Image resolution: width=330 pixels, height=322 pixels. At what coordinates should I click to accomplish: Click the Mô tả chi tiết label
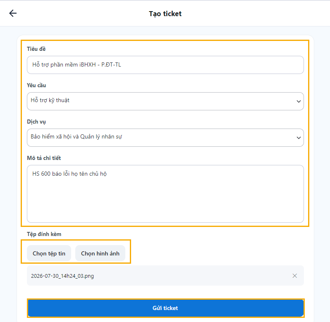click(x=44, y=158)
